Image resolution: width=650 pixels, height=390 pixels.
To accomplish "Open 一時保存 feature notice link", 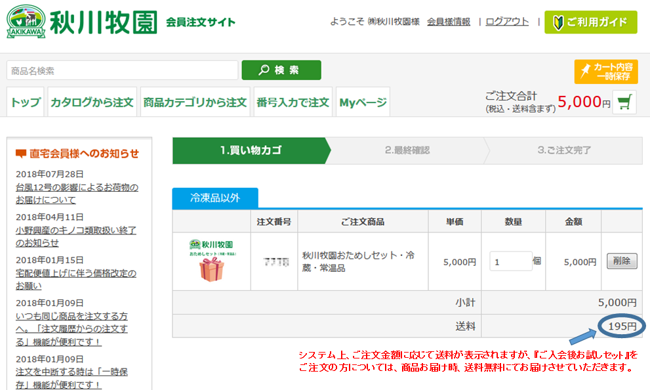I will 71,378.
